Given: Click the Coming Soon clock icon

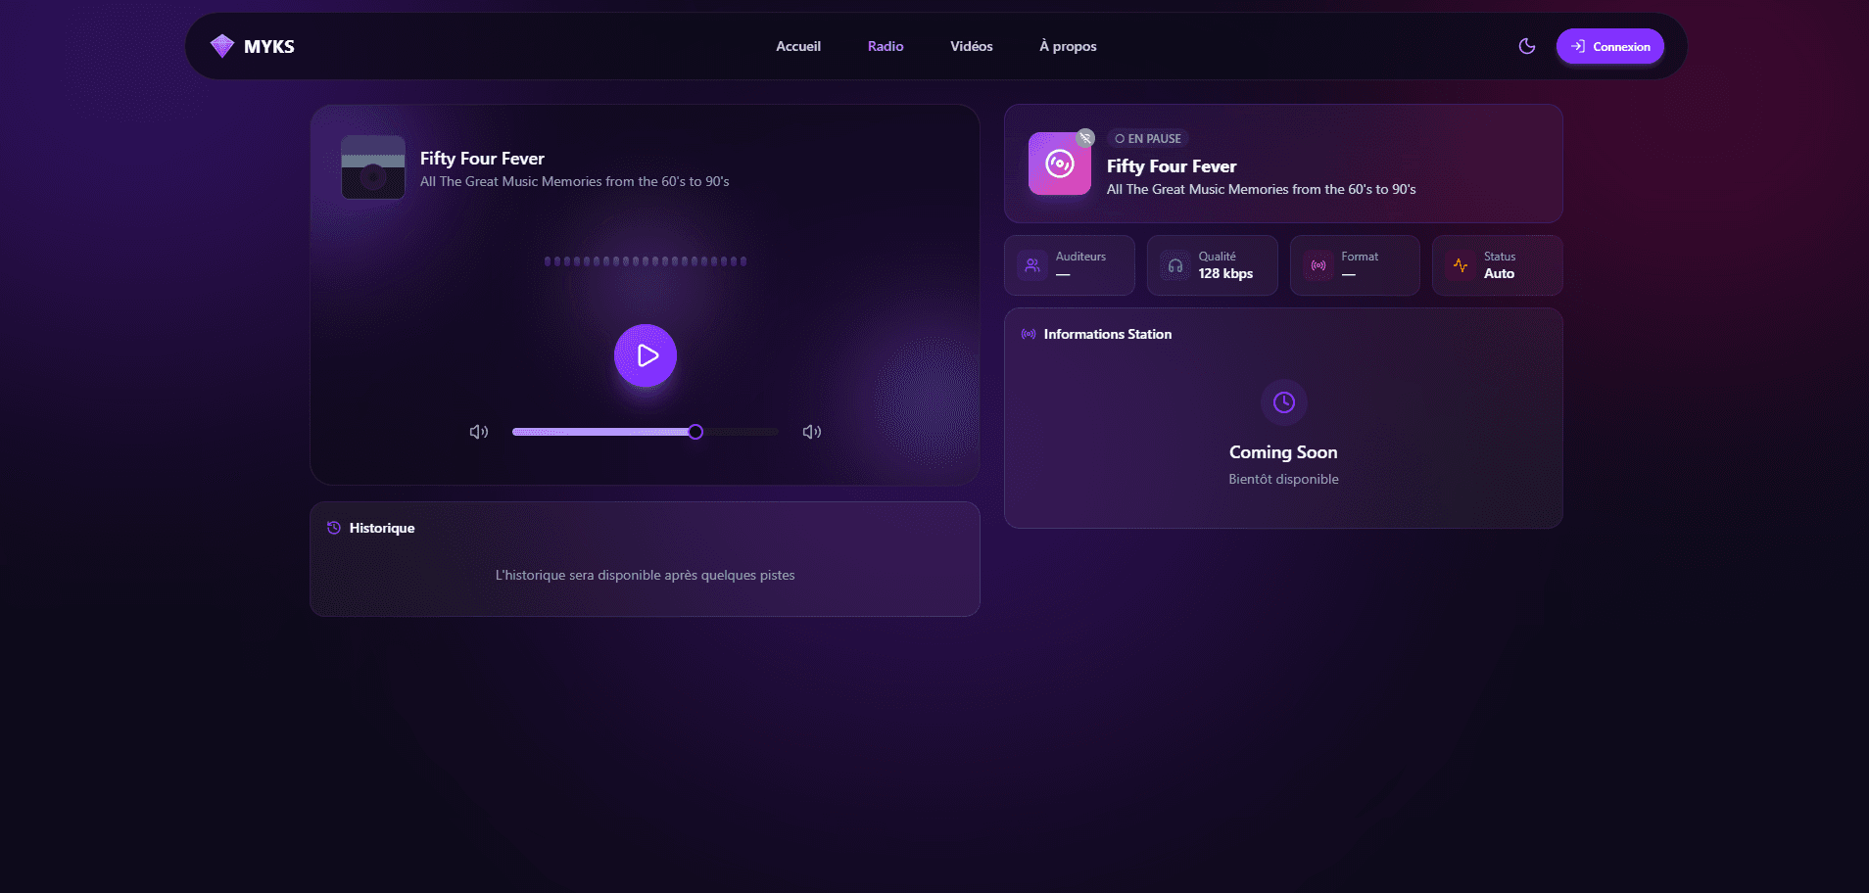Looking at the screenshot, I should click(1284, 402).
